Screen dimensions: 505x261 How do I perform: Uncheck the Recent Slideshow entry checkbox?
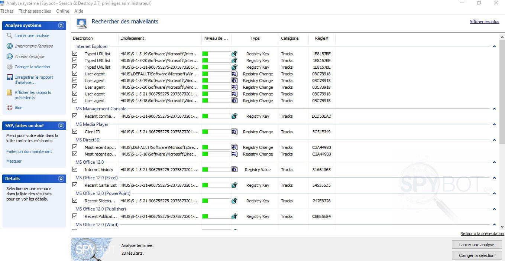click(x=75, y=200)
